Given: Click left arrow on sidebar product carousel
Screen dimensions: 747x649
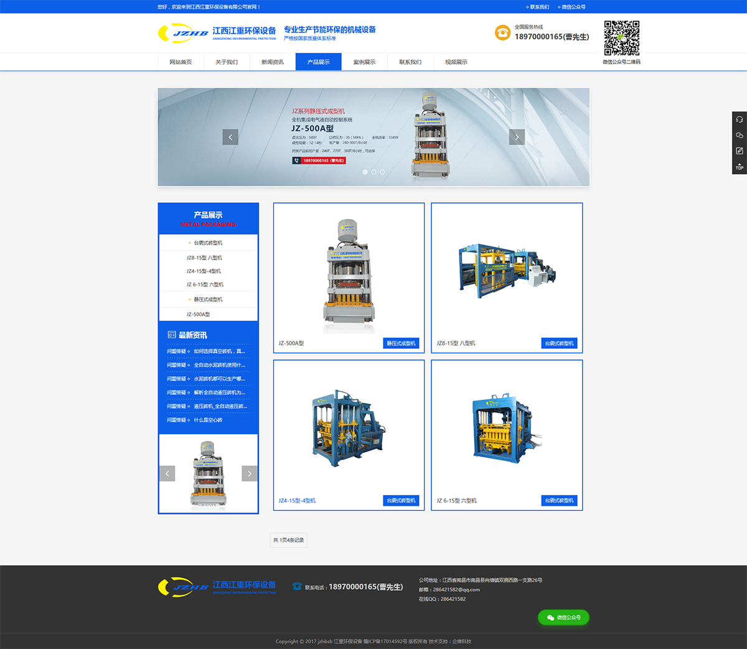Looking at the screenshot, I should (x=167, y=473).
